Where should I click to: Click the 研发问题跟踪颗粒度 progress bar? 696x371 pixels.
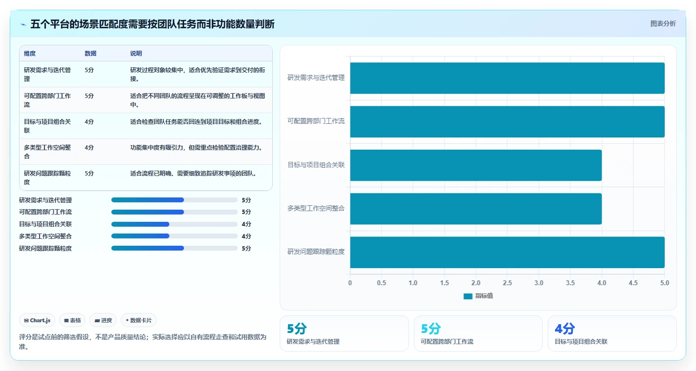[174, 248]
